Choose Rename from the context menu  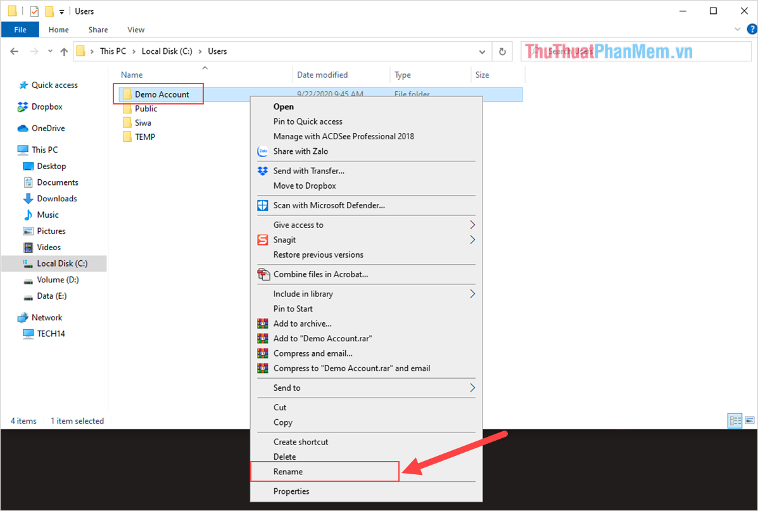[288, 472]
